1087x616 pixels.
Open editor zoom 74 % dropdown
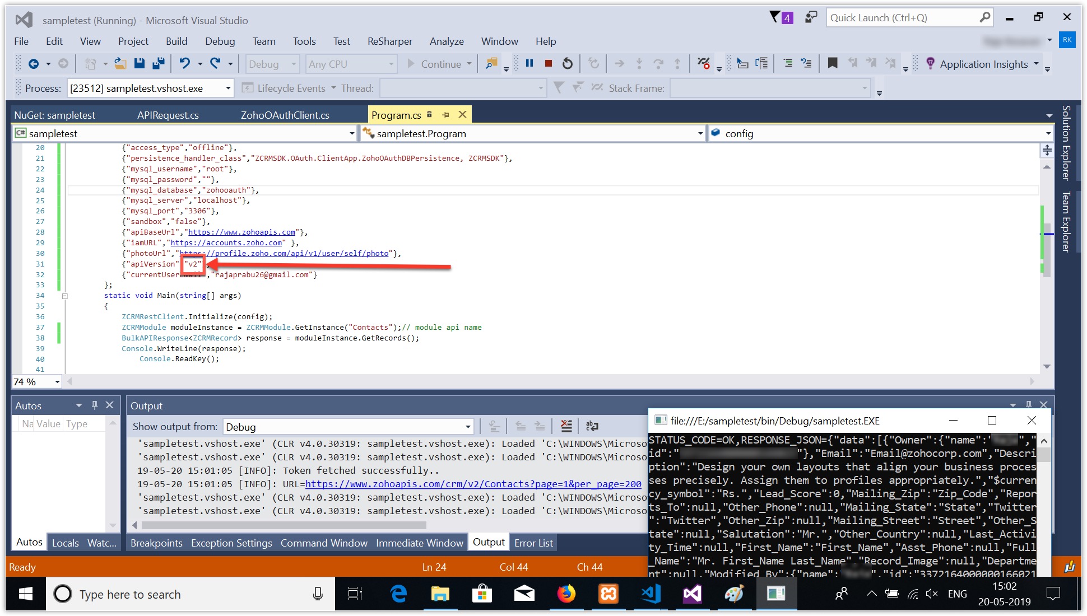(x=57, y=382)
